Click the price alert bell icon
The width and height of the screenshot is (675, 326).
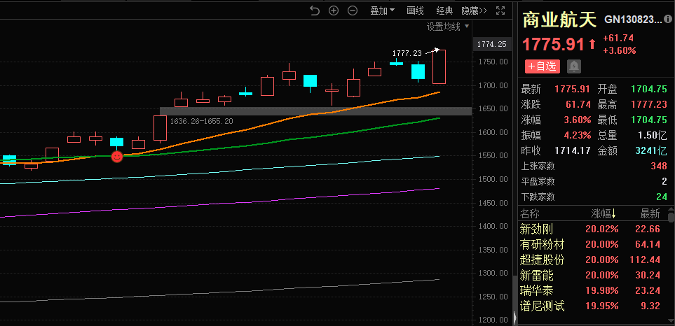(x=574, y=66)
